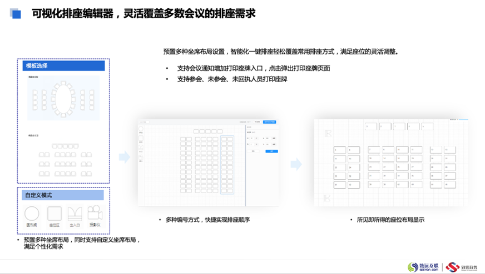Screen dimensions: 485x274
Task: Click the upper door icon in layout preview
Action: tap(328, 133)
